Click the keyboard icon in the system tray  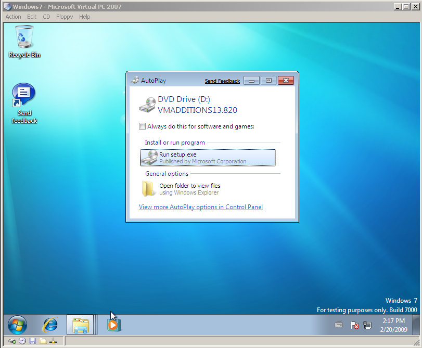tap(339, 325)
